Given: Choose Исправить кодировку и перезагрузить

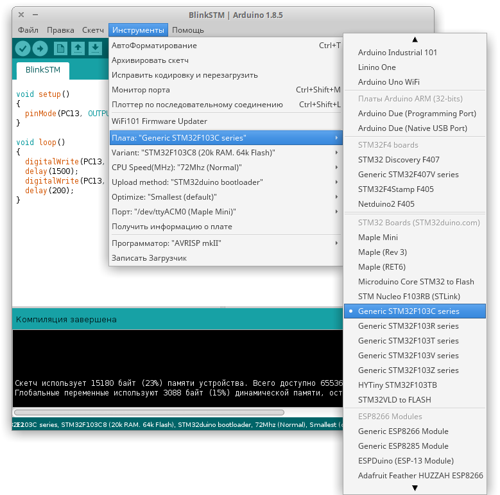Looking at the screenshot, I should coord(226,75).
